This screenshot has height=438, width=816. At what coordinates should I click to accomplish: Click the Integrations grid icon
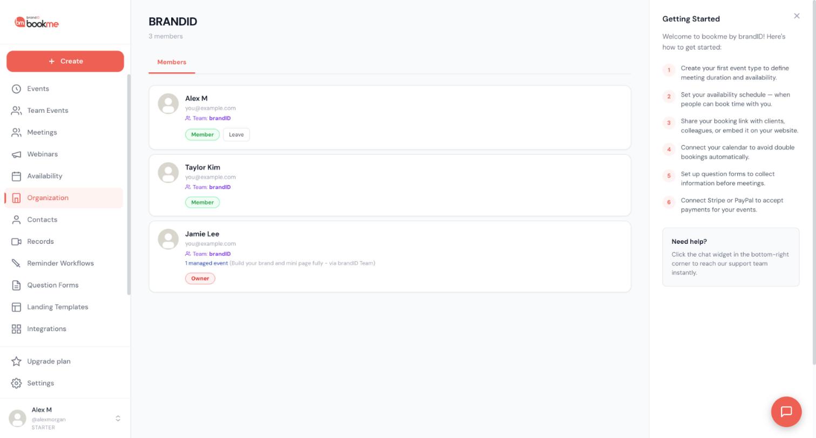pos(16,329)
